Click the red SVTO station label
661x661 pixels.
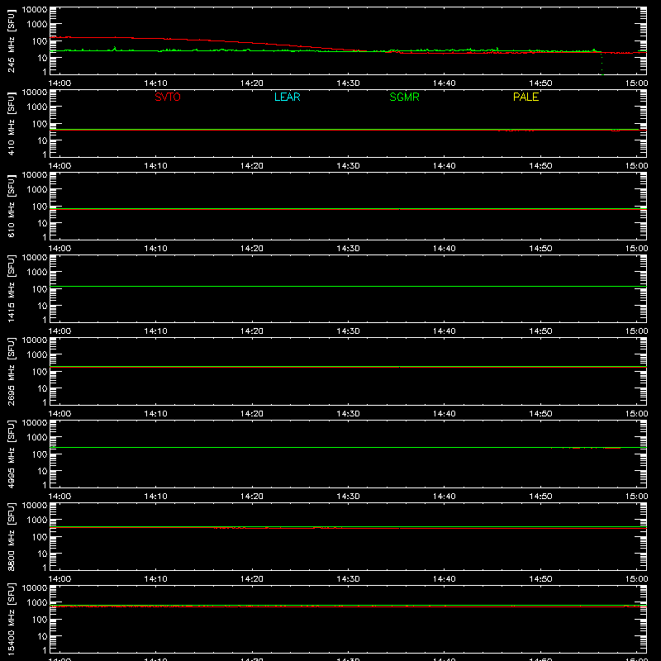[168, 97]
